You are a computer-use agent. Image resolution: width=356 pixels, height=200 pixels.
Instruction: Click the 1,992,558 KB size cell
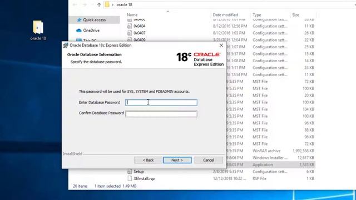coord(303,151)
